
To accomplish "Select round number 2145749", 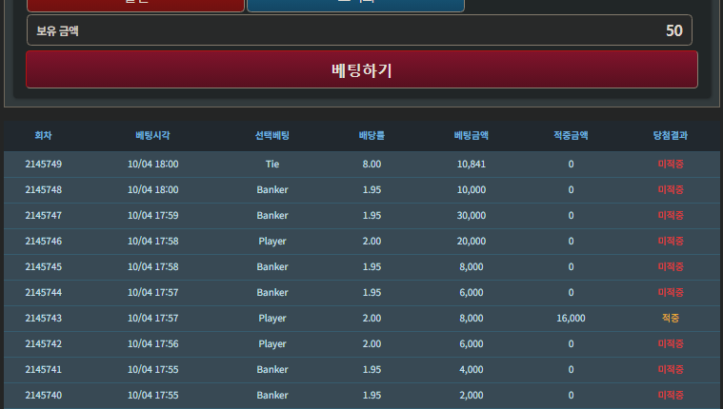I will point(44,164).
